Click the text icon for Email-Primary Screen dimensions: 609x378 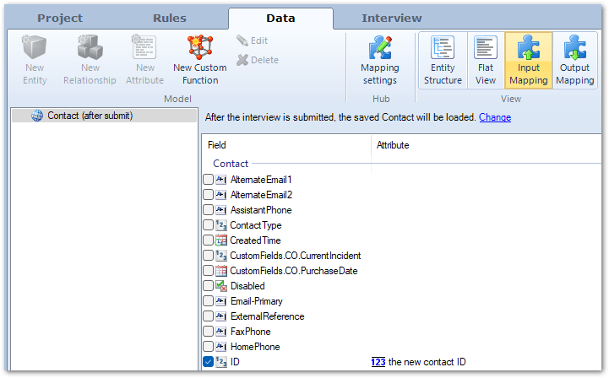click(x=221, y=300)
